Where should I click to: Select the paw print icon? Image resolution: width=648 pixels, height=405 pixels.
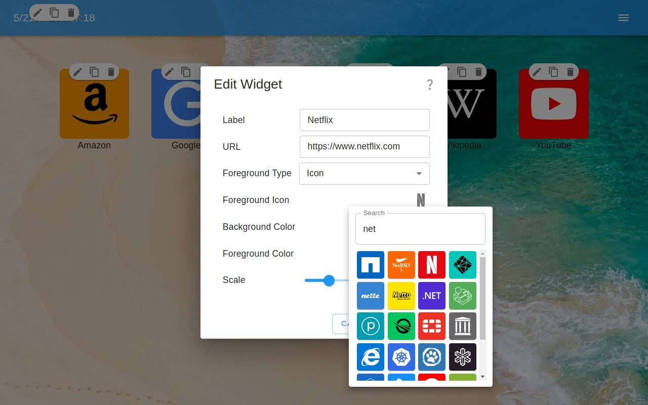click(x=432, y=357)
